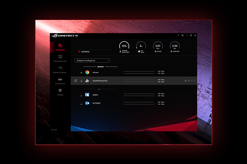Close the GameFirst VI window
The width and height of the screenshot is (247, 164).
(195, 35)
